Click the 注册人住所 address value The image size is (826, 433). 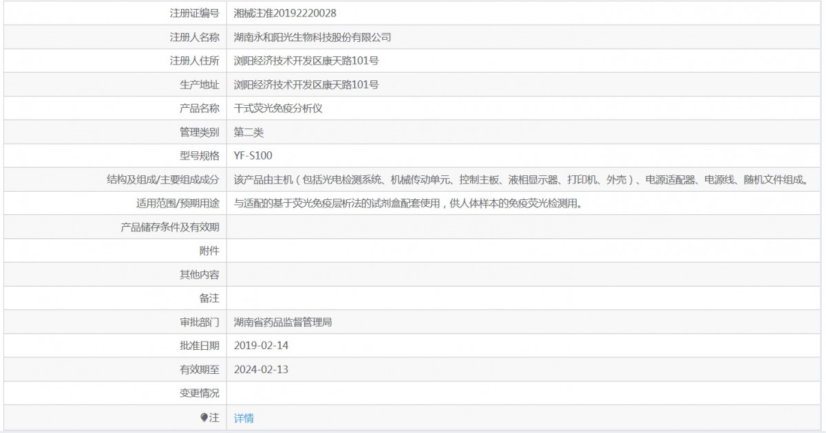pyautogui.click(x=306, y=60)
